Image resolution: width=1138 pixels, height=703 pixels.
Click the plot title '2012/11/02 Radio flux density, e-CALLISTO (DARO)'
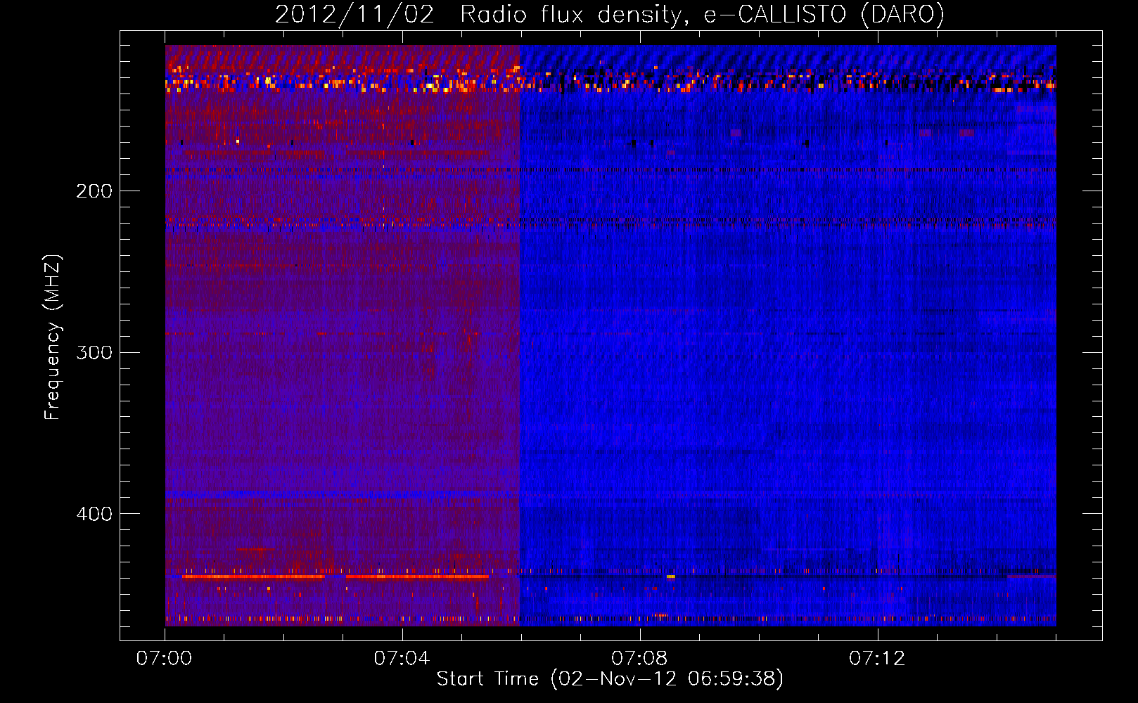(610, 15)
